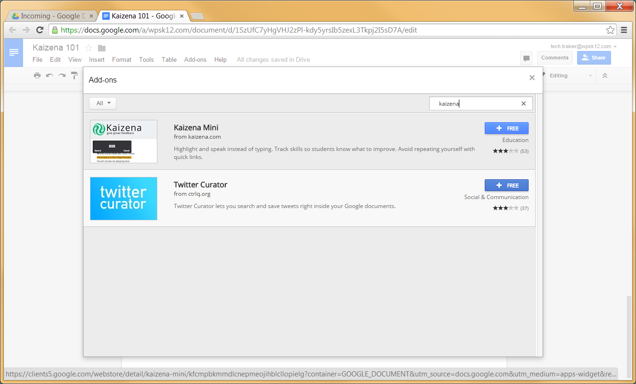Image resolution: width=636 pixels, height=384 pixels.
Task: Open the Kaizena Mini title link
Action: (x=196, y=128)
